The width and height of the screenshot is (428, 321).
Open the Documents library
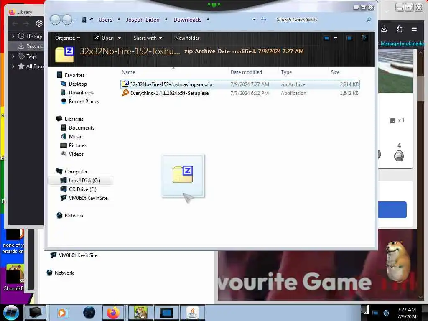click(x=82, y=128)
